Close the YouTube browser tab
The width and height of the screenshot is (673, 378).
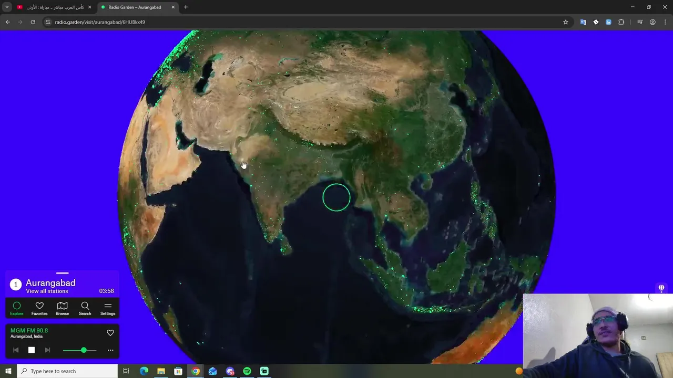(89, 7)
